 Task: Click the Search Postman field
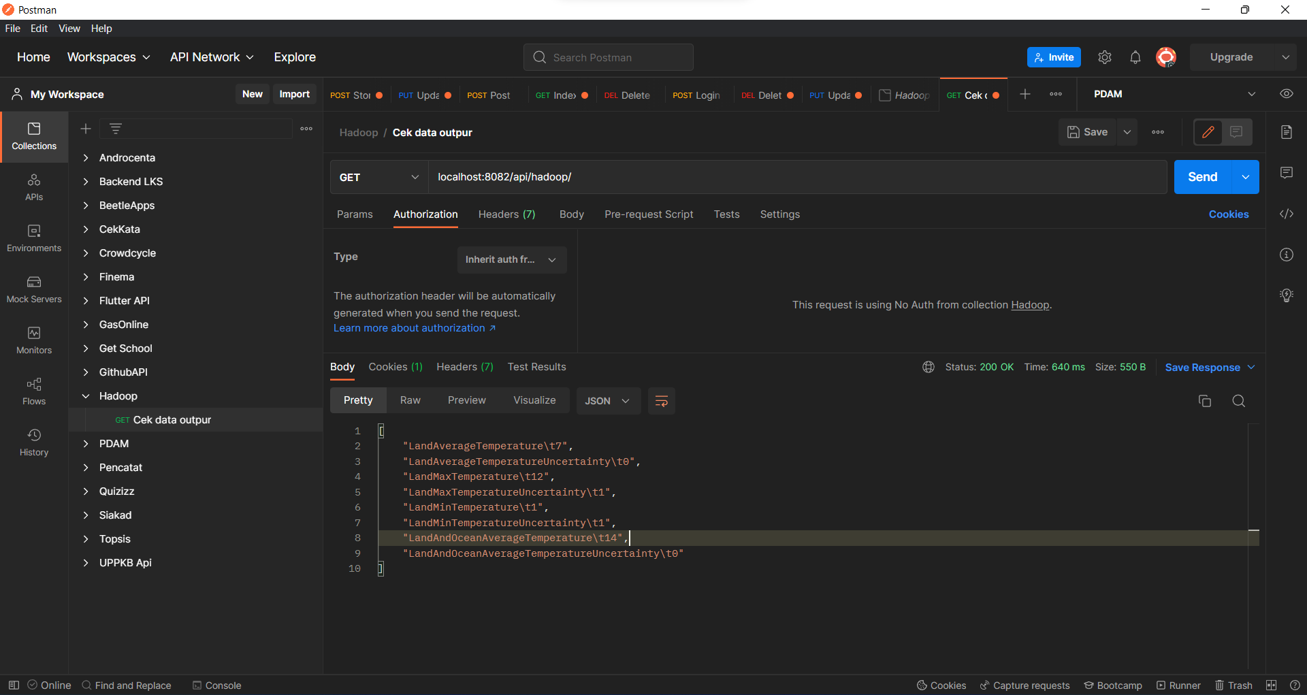pos(608,57)
